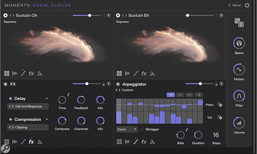Viewport: 257px width, 154px height.
Task: Select random arpeggiator direction
Action: pyautogui.click(x=199, y=95)
